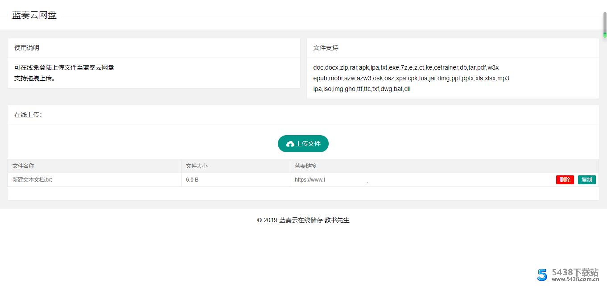Click the 文件大小 column header
Screen dimensions: 607x286
pyautogui.click(x=197, y=166)
